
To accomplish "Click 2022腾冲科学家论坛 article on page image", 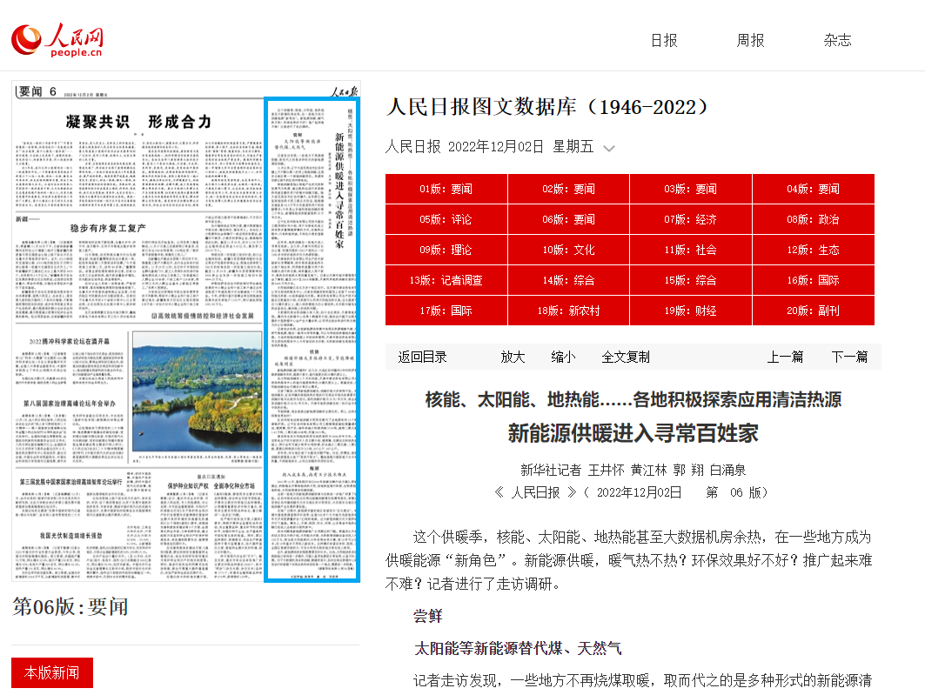I will [69, 341].
